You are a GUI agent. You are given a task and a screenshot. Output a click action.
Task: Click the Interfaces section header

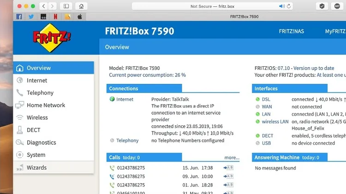coord(290,88)
